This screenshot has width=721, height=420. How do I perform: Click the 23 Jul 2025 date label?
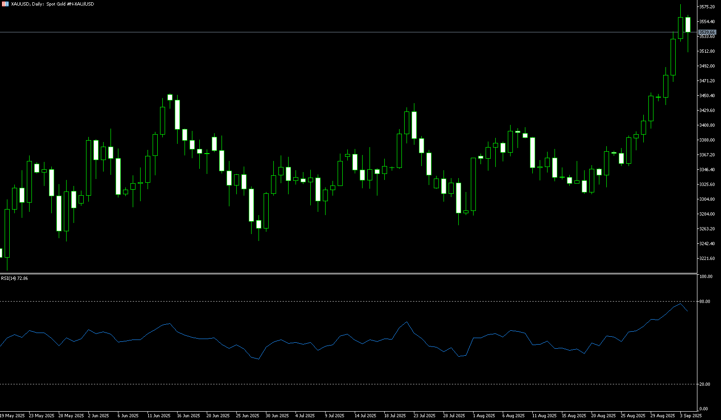424,416
